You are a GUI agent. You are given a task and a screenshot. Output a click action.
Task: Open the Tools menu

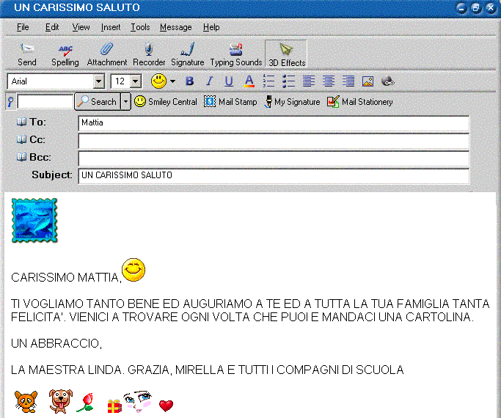140,27
